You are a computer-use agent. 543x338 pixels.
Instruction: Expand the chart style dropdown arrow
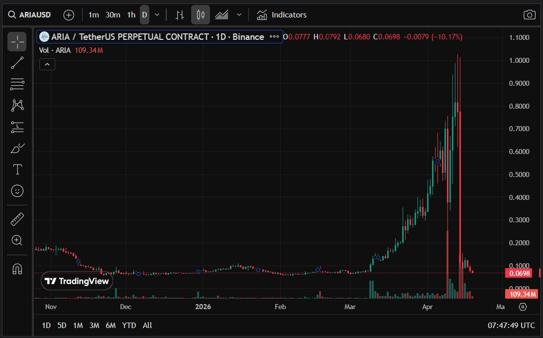(239, 15)
